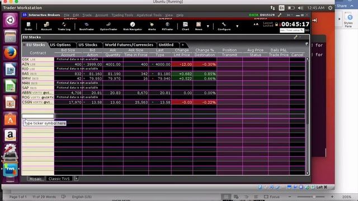This screenshot has width=358, height=201.
Task: Open a Chart from toolbar
Action: pyautogui.click(x=185, y=26)
